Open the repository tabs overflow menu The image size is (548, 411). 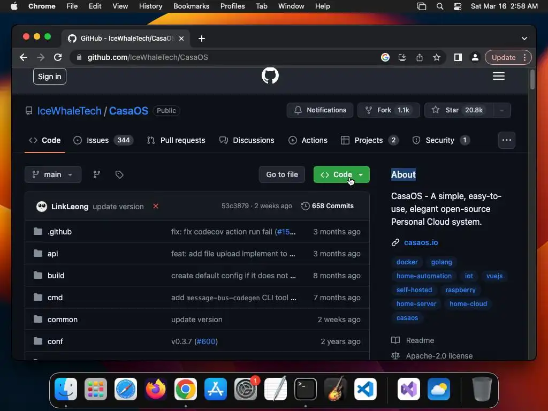point(506,140)
